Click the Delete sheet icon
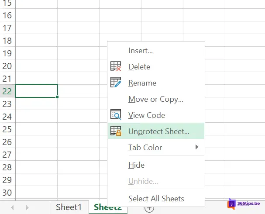This screenshot has width=265, height=214. [116, 66]
